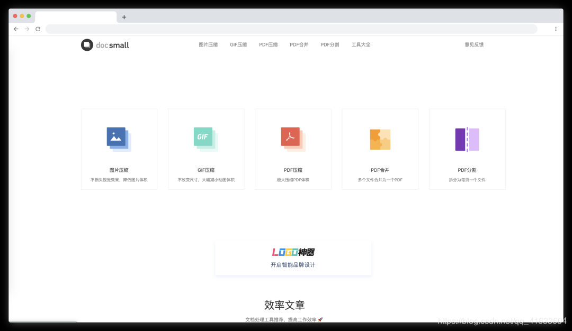Click description 不改变尺寸，大幅减小动图体积

[205, 180]
